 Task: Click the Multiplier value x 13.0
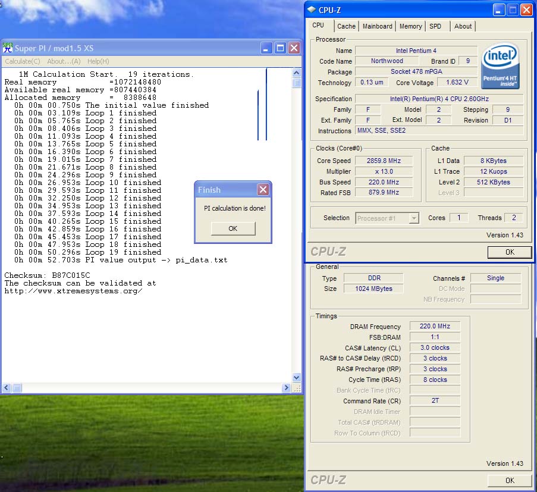384,171
